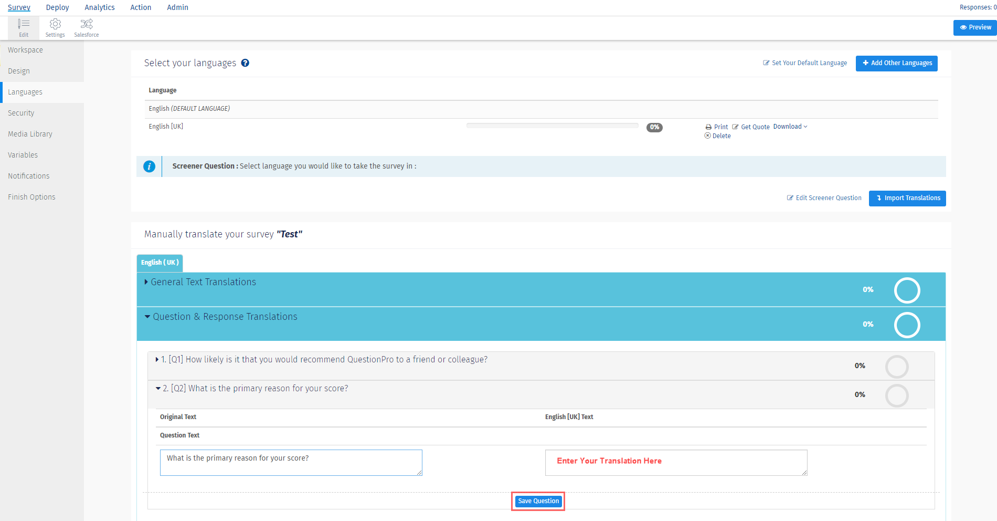This screenshot has width=997, height=521.
Task: Click the English [UK] progress bar
Action: click(x=551, y=126)
